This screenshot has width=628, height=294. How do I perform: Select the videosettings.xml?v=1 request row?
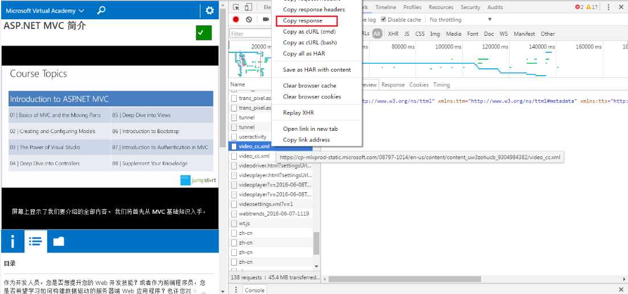[x=270, y=204]
